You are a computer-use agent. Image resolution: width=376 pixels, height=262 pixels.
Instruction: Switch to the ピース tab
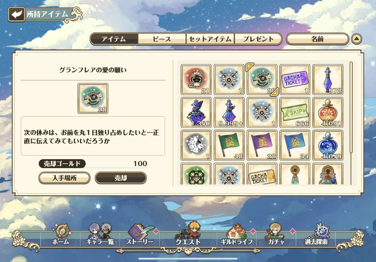(162, 39)
